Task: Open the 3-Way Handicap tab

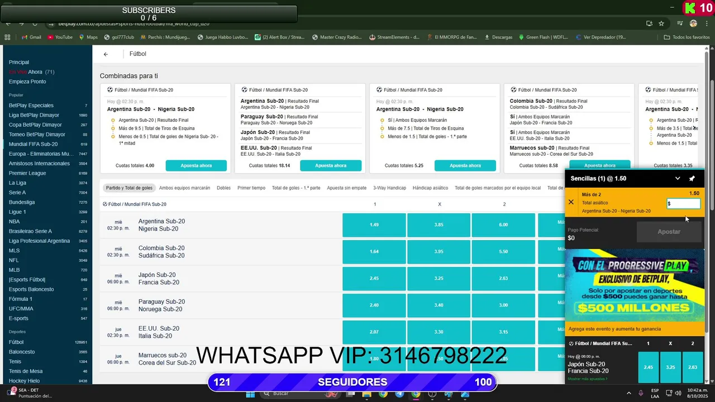Action: coord(389,188)
